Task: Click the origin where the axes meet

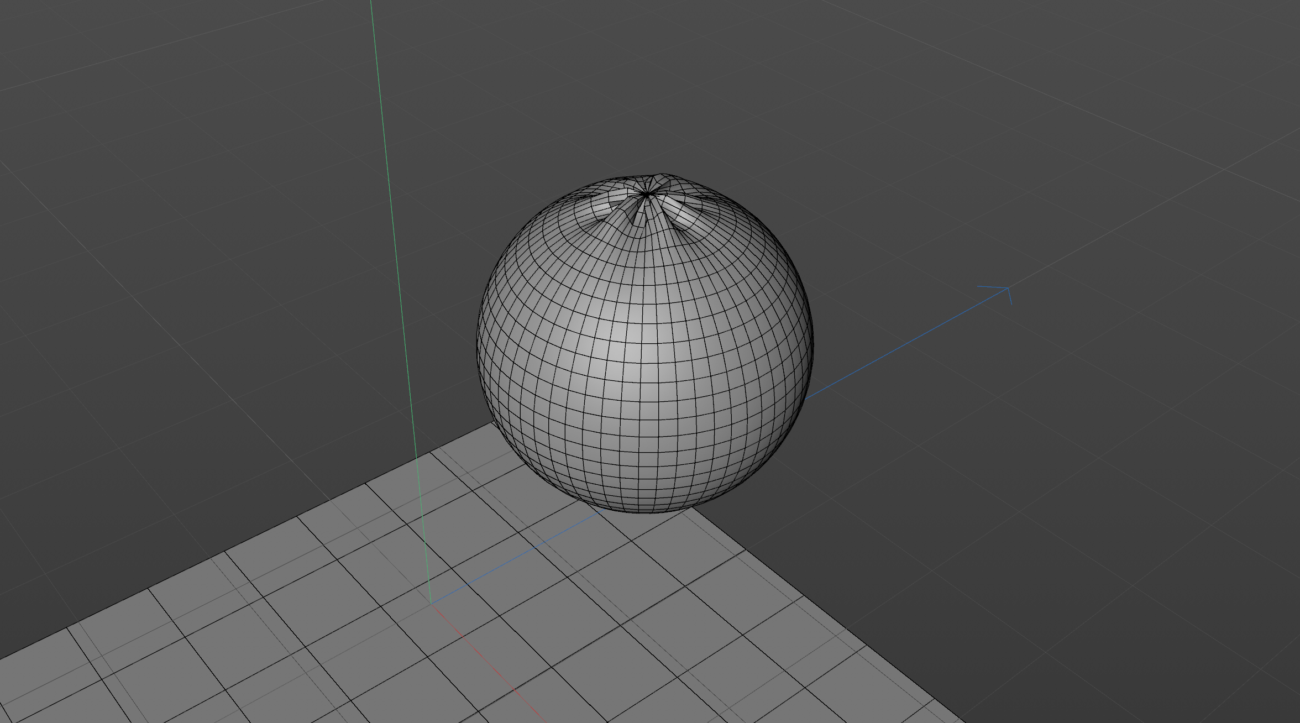Action: (431, 604)
